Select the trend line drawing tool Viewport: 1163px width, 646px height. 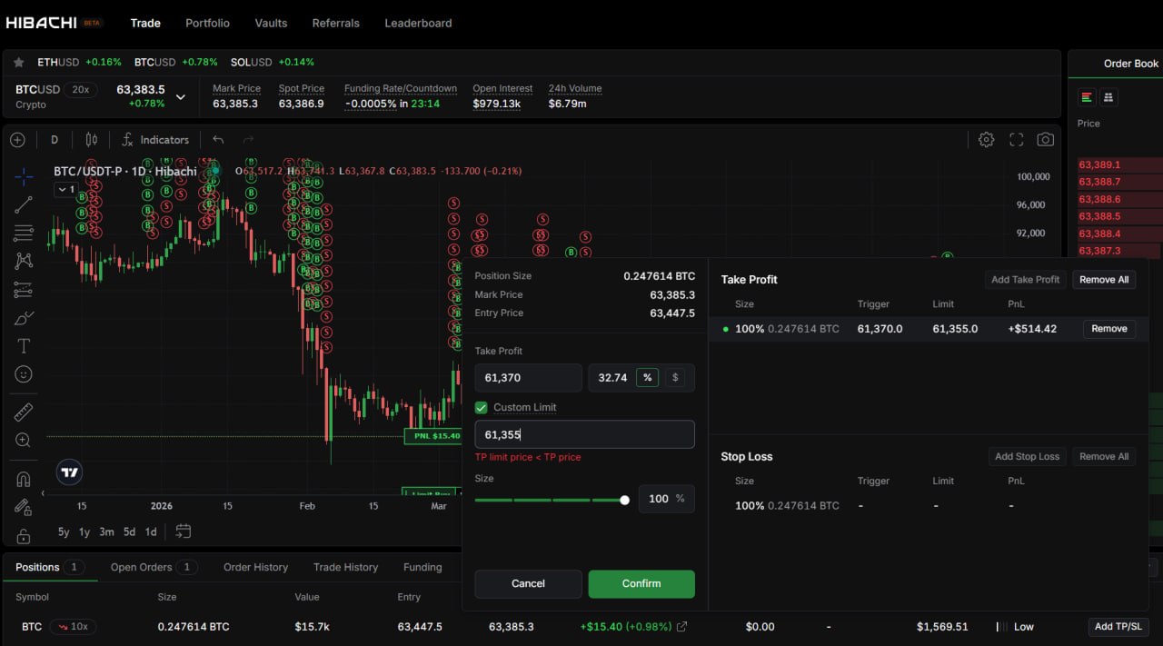point(24,204)
